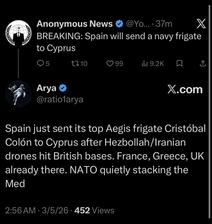Click Anonymous News verified badge

point(119,24)
